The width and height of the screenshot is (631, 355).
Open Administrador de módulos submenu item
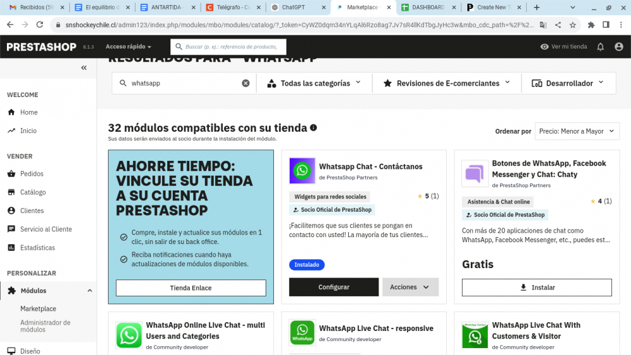45,325
